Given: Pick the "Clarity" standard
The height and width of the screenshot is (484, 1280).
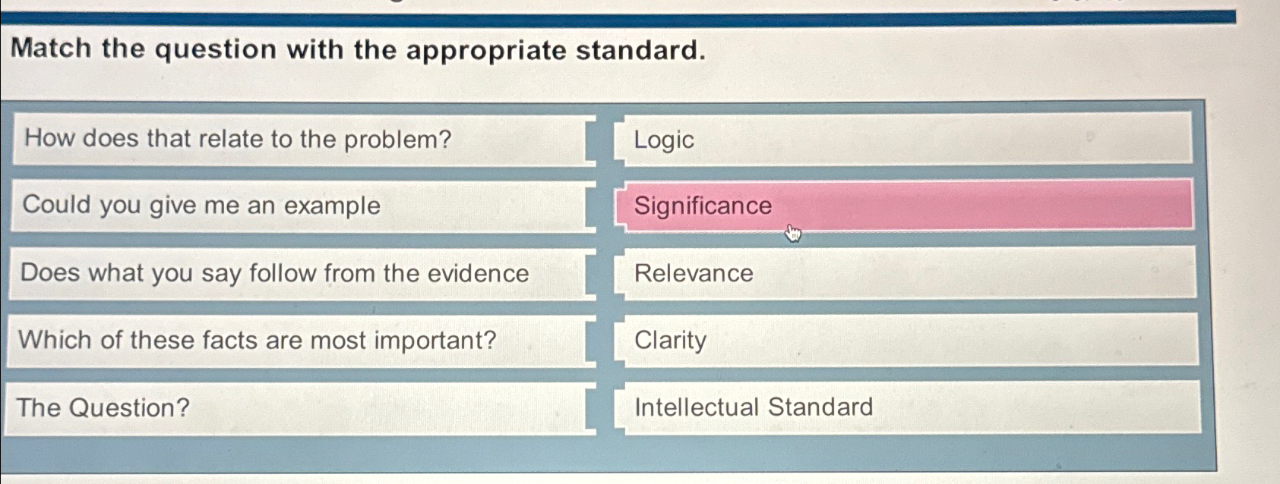Looking at the screenshot, I should click(904, 341).
